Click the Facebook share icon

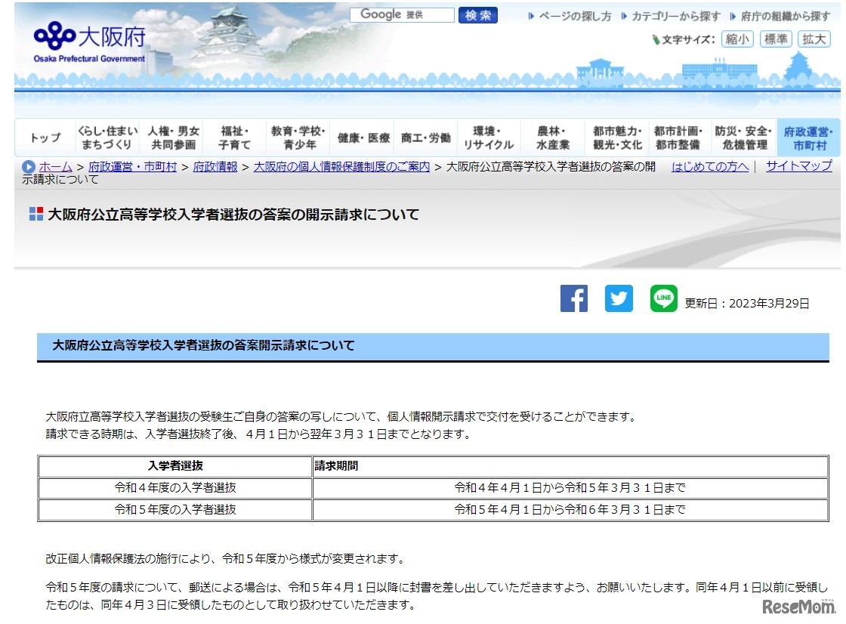tap(573, 298)
